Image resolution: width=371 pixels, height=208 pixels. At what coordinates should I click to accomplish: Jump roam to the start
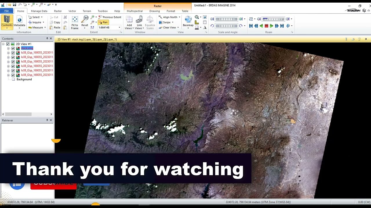(x=251, y=26)
